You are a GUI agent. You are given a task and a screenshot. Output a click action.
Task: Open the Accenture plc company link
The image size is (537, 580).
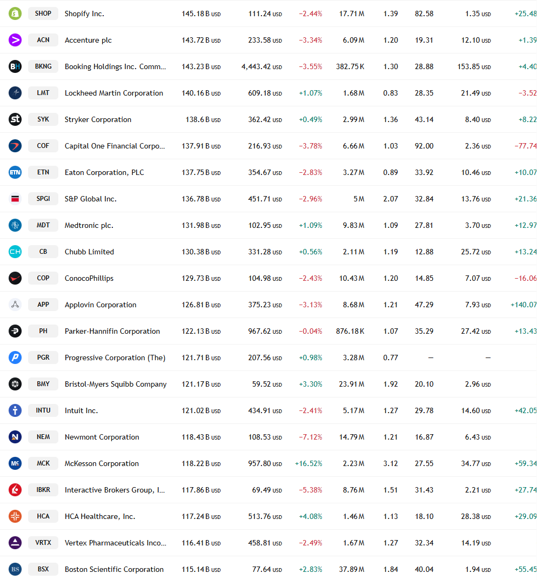[88, 40]
